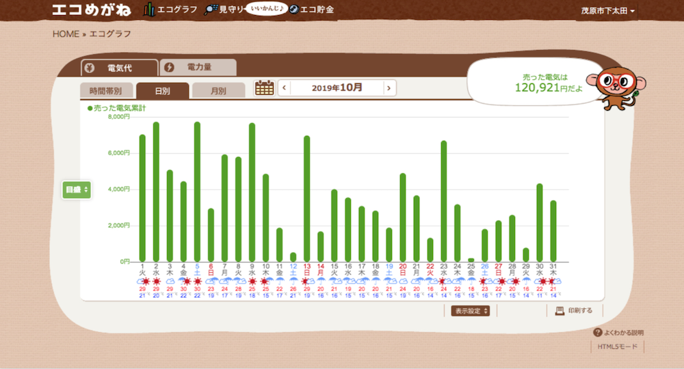Click the いいかんじ♪ speech bubble

(x=267, y=9)
